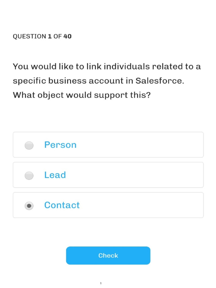216x288 pixels.
Task: Submit the answer with the Check button
Action: (108, 255)
